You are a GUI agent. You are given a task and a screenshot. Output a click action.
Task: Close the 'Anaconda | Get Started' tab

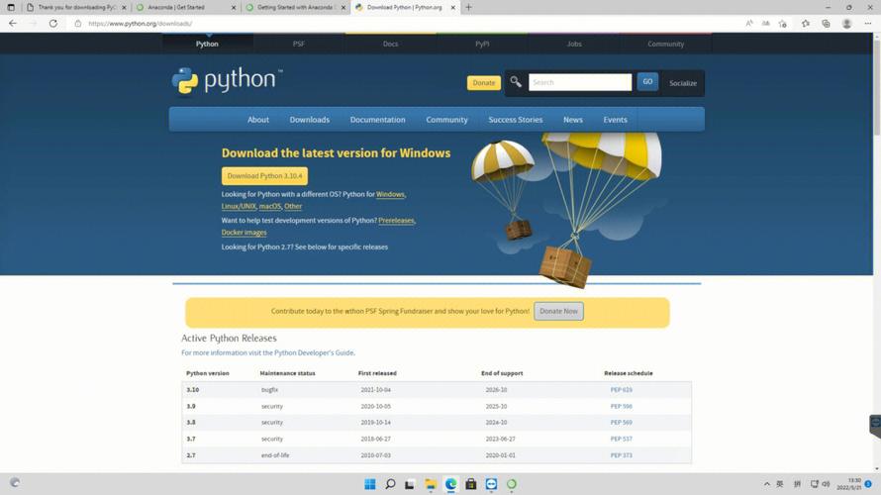[234, 7]
